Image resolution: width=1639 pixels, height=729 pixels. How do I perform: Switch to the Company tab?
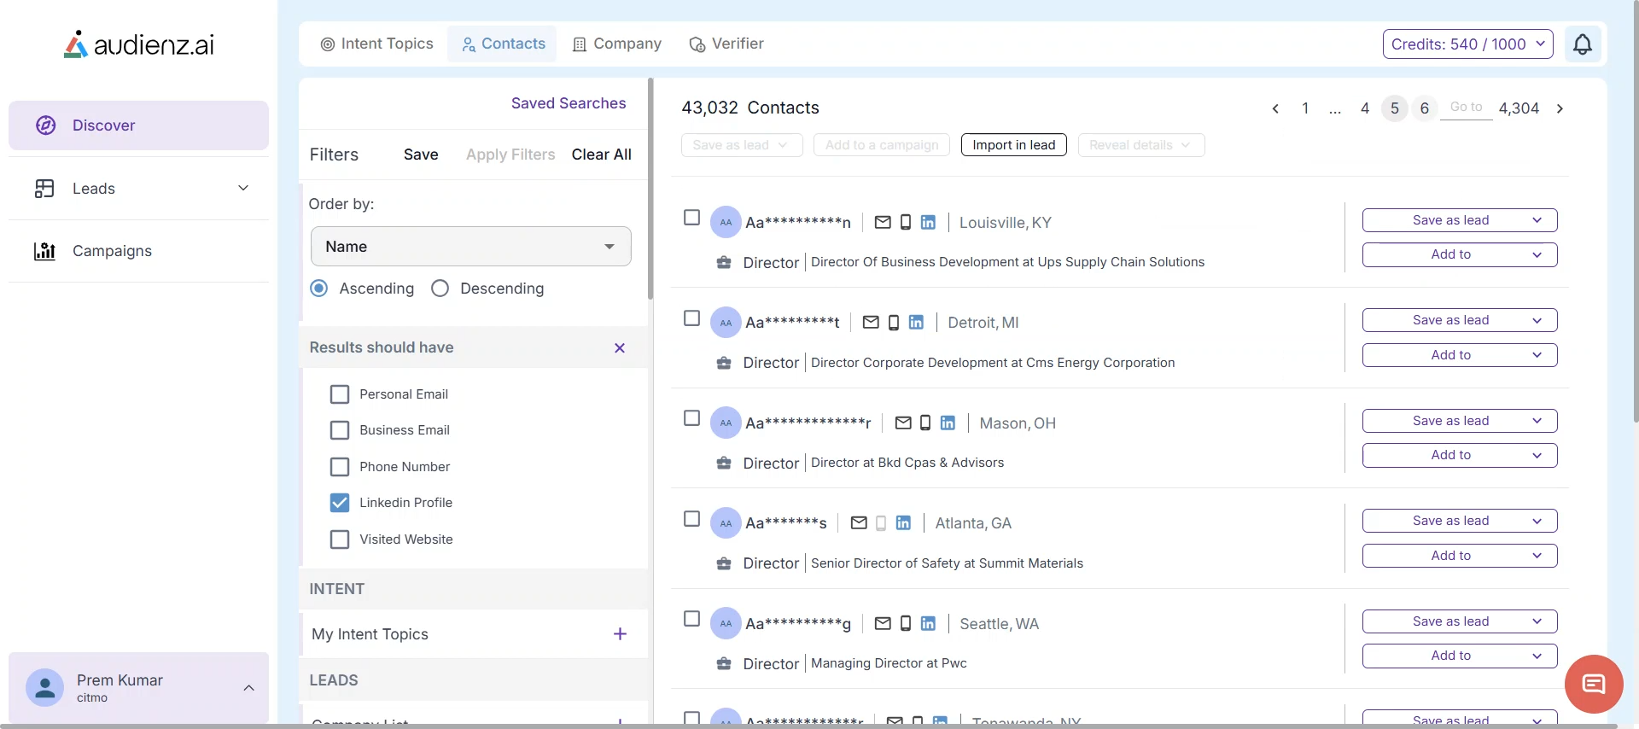click(617, 44)
